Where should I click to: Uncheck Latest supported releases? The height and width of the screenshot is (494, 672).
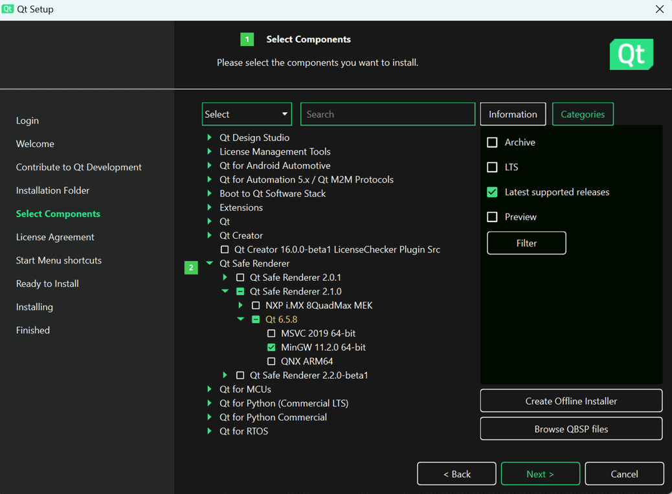pos(493,192)
